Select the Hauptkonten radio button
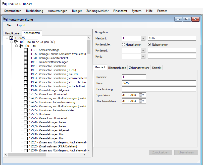This screenshot has height=165, width=203. coord(123,45)
